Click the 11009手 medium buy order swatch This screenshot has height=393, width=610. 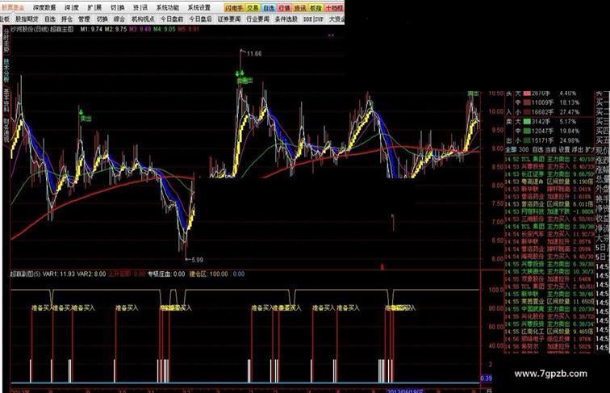pos(527,102)
